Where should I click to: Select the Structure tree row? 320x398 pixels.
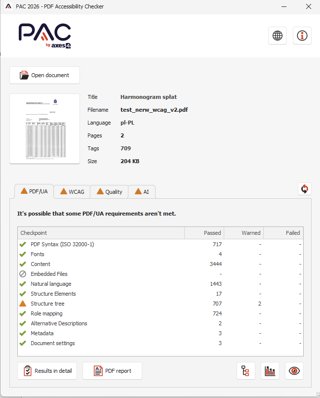click(x=160, y=304)
